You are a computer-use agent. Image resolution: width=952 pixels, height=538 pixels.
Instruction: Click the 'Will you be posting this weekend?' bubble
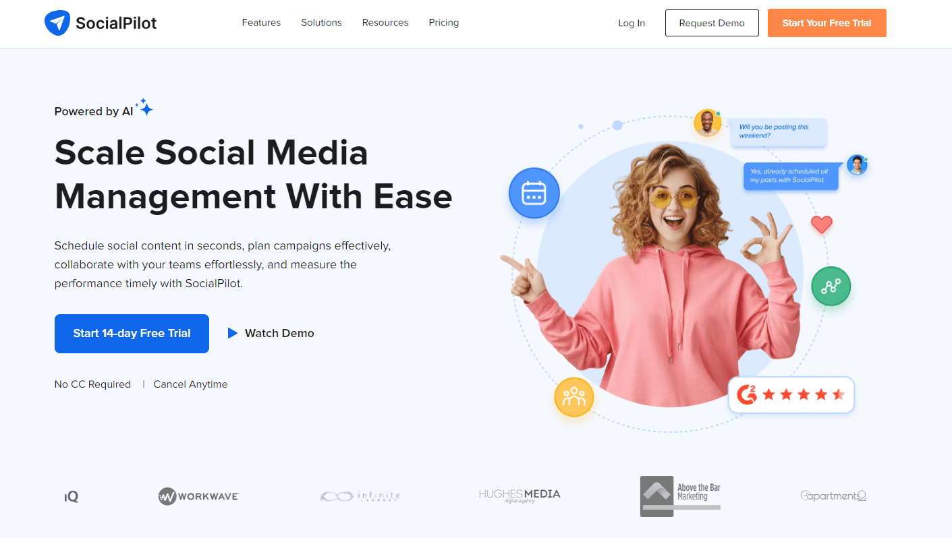tap(779, 131)
